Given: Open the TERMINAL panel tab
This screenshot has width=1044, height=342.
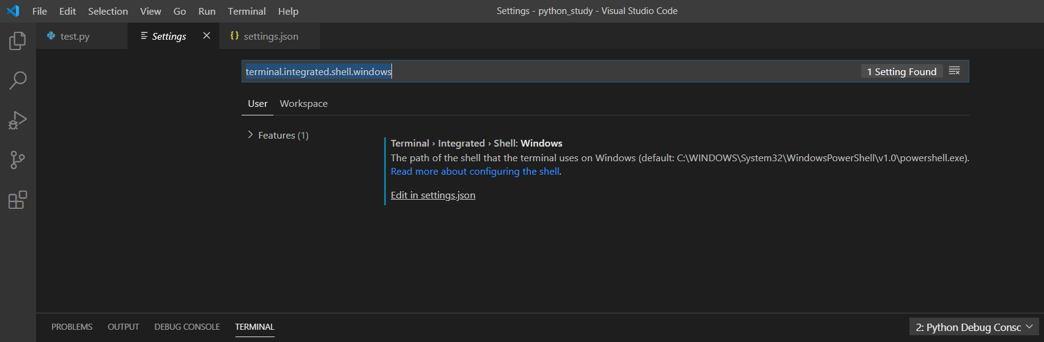Looking at the screenshot, I should 254,327.
